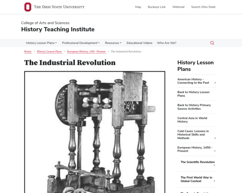Screen dimensions: 242x193
Task: Expand chevron beside American History sidebar item
Action: 215,83
